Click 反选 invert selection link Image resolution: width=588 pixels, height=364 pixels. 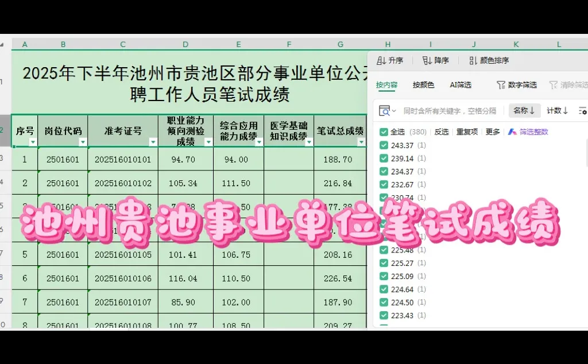pos(442,132)
